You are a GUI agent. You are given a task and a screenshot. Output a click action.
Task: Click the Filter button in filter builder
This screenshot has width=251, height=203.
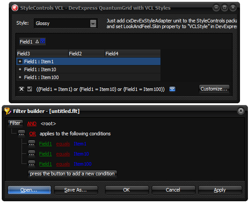[x=15, y=123]
